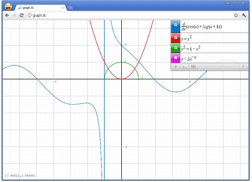The image size is (252, 182).
Task: Click the 4 label on x-axis
Action: click(190, 82)
